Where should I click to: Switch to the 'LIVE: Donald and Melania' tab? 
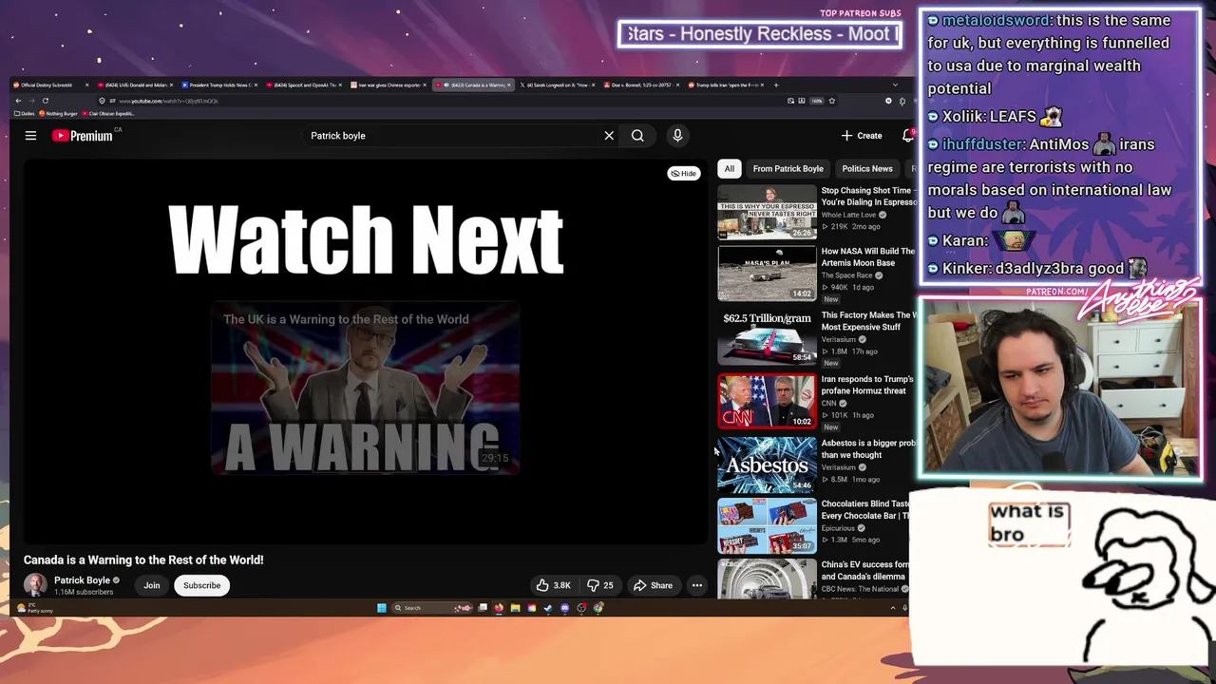point(133,85)
